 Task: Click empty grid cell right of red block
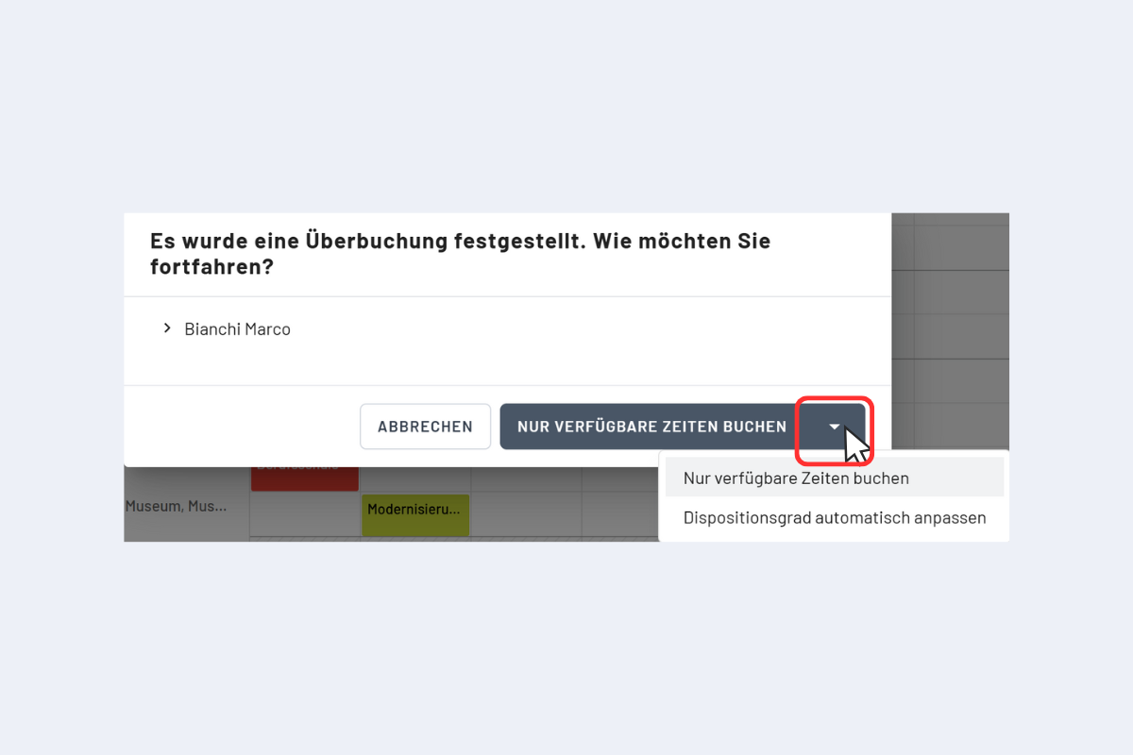click(x=415, y=478)
